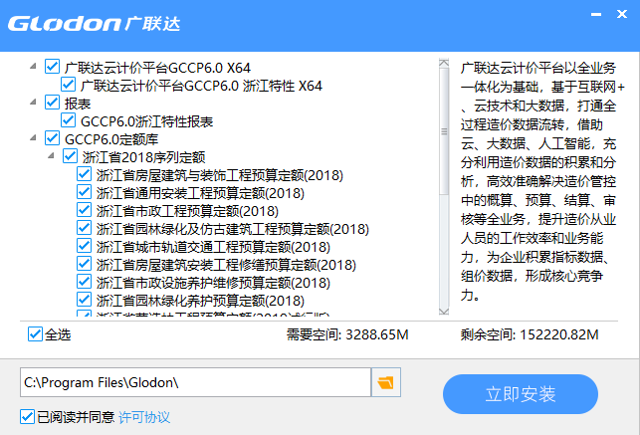Click the component list scroll down arrow
The height and width of the screenshot is (435, 640).
tap(444, 311)
